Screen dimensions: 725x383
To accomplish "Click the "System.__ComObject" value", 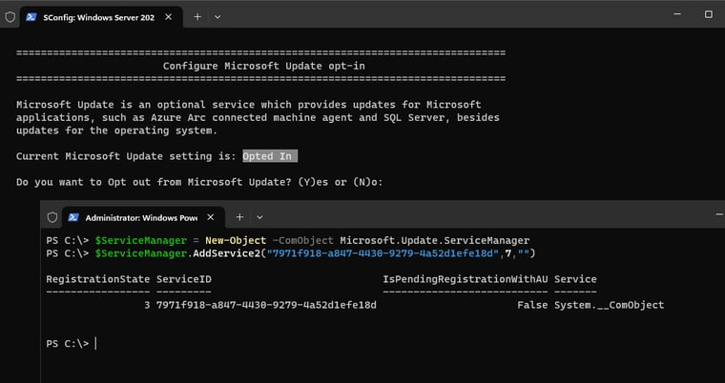I will click(x=609, y=305).
